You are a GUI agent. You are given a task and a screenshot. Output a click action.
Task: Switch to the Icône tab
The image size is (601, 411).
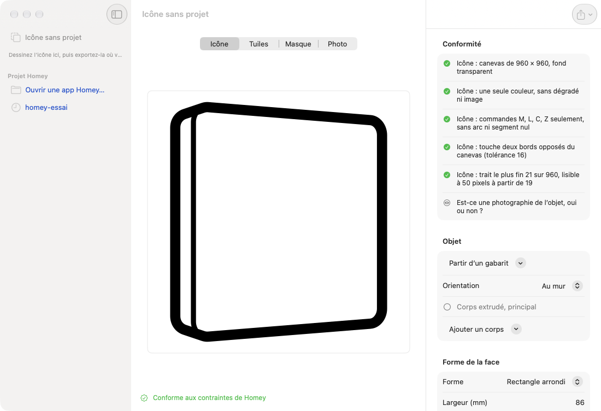tap(219, 44)
